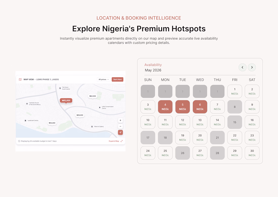Click the map icon beside MAP VIEW
This screenshot has height=197, width=278.
pos(20,80)
